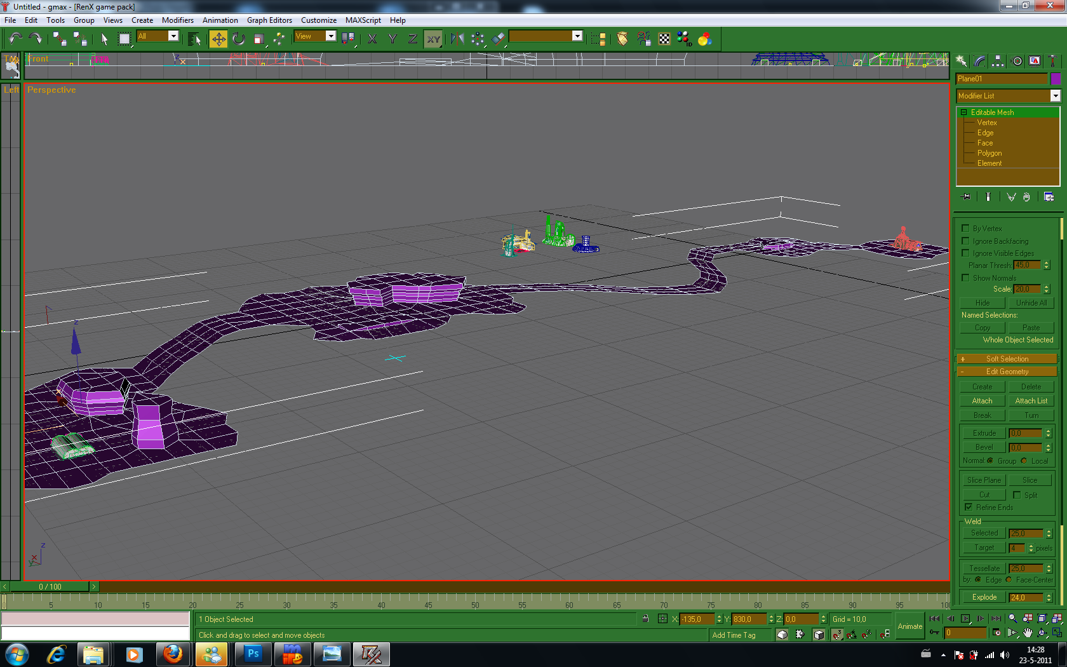Check Ignore Backfacing option
This screenshot has width=1067, height=667.
coord(965,241)
